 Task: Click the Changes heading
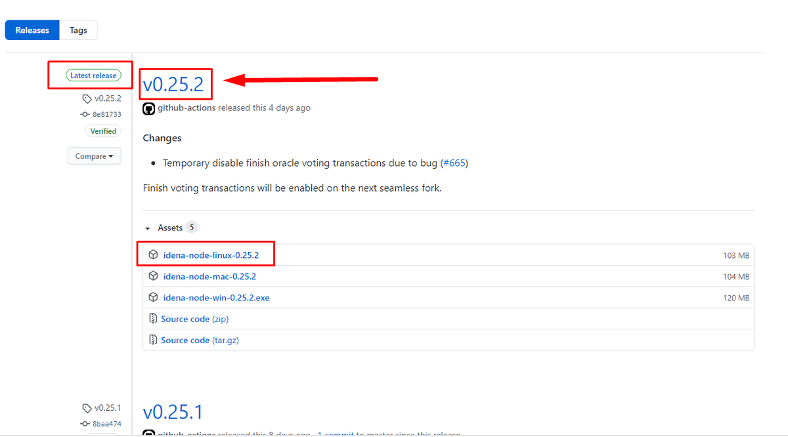click(162, 138)
